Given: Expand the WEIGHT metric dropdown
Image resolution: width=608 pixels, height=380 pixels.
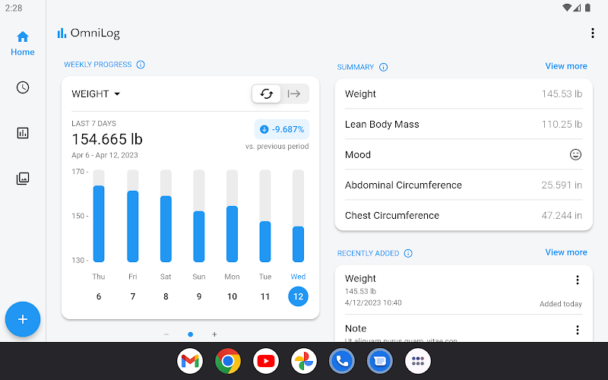Looking at the screenshot, I should (96, 93).
